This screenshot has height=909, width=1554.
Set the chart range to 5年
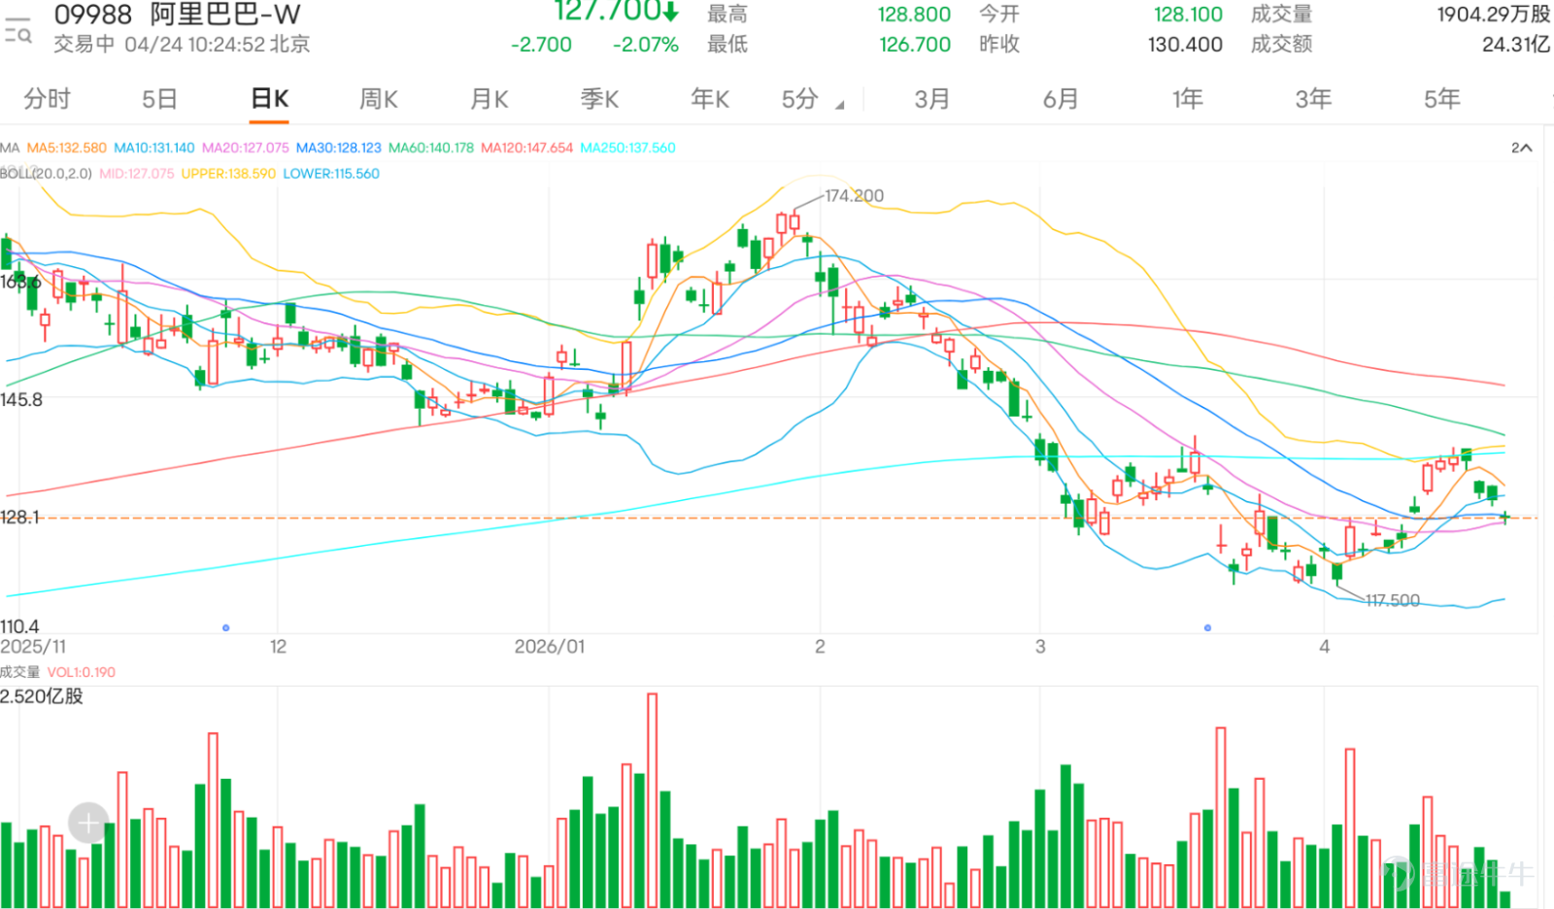(1442, 99)
